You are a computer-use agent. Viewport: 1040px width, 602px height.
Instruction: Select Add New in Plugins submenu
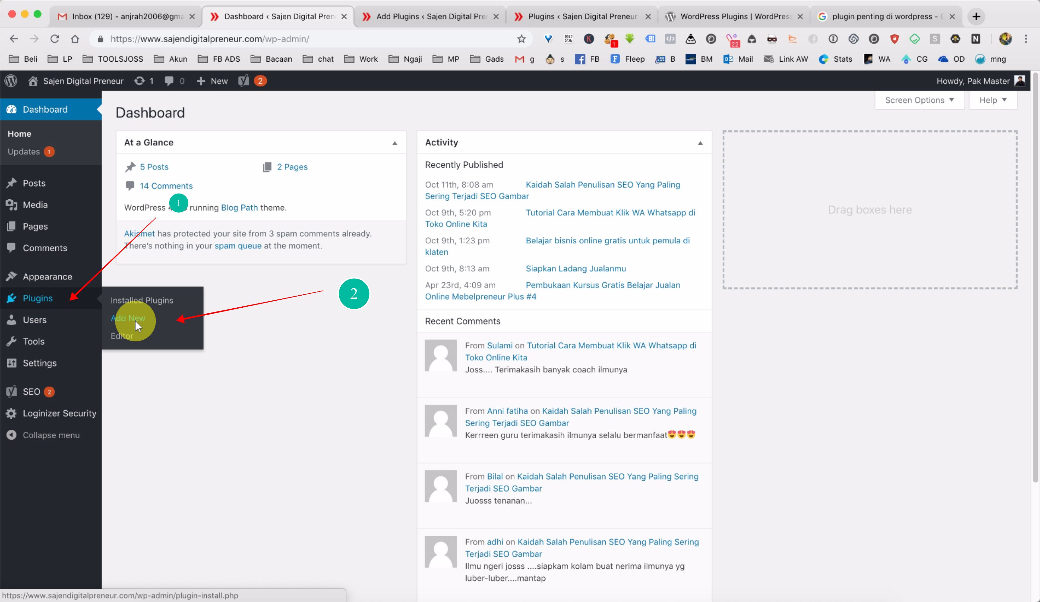128,318
